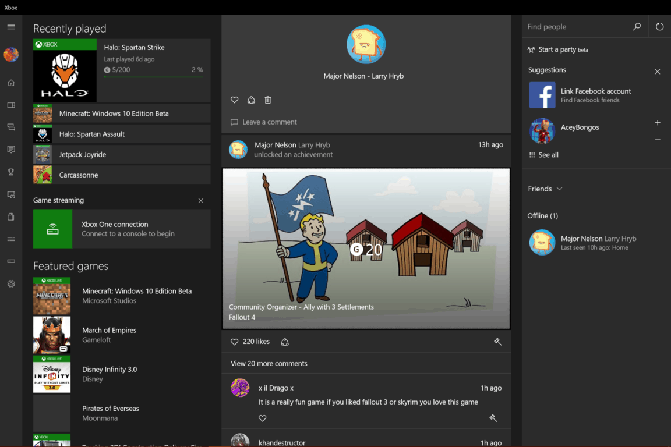The image size is (671, 447).
Task: Connect to Xbox One console
Action: click(x=122, y=229)
